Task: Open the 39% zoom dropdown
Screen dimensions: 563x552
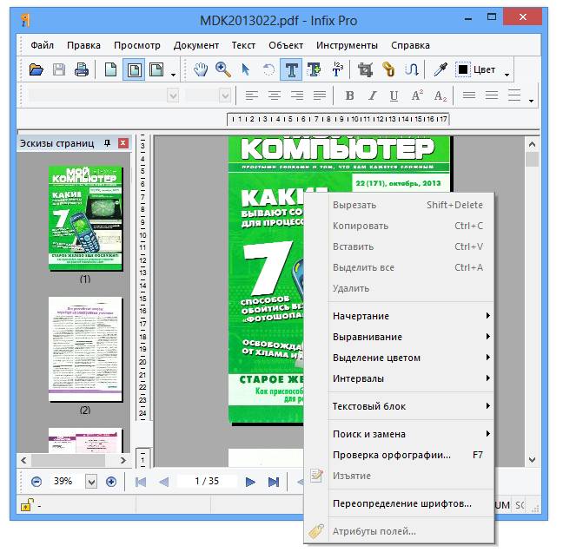Action: pyautogui.click(x=91, y=482)
